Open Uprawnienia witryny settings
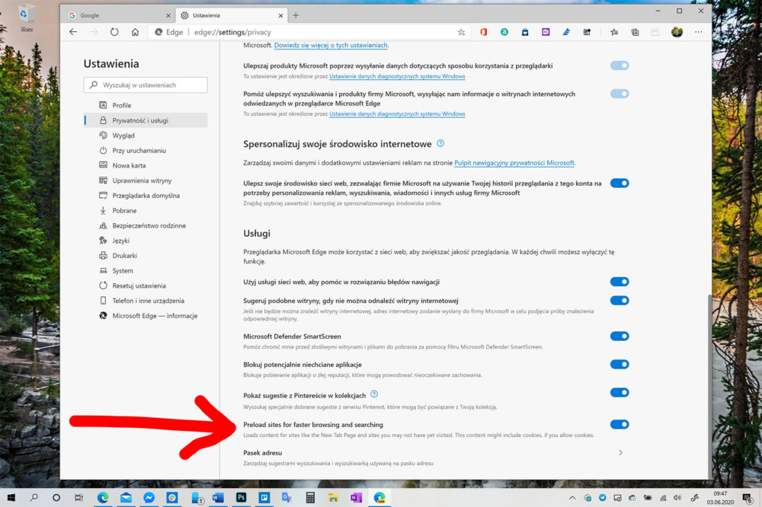 point(146,180)
